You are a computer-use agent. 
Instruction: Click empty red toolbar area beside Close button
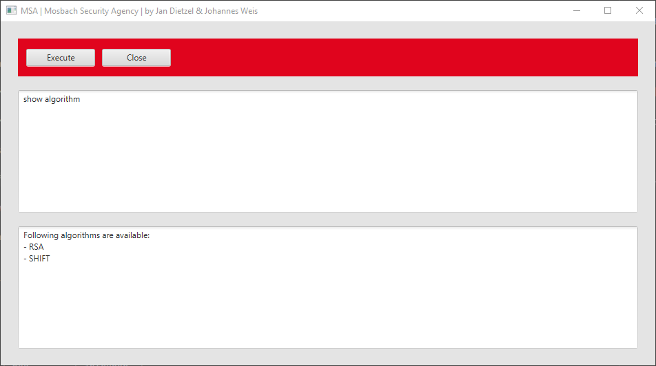pyautogui.click(x=402, y=58)
